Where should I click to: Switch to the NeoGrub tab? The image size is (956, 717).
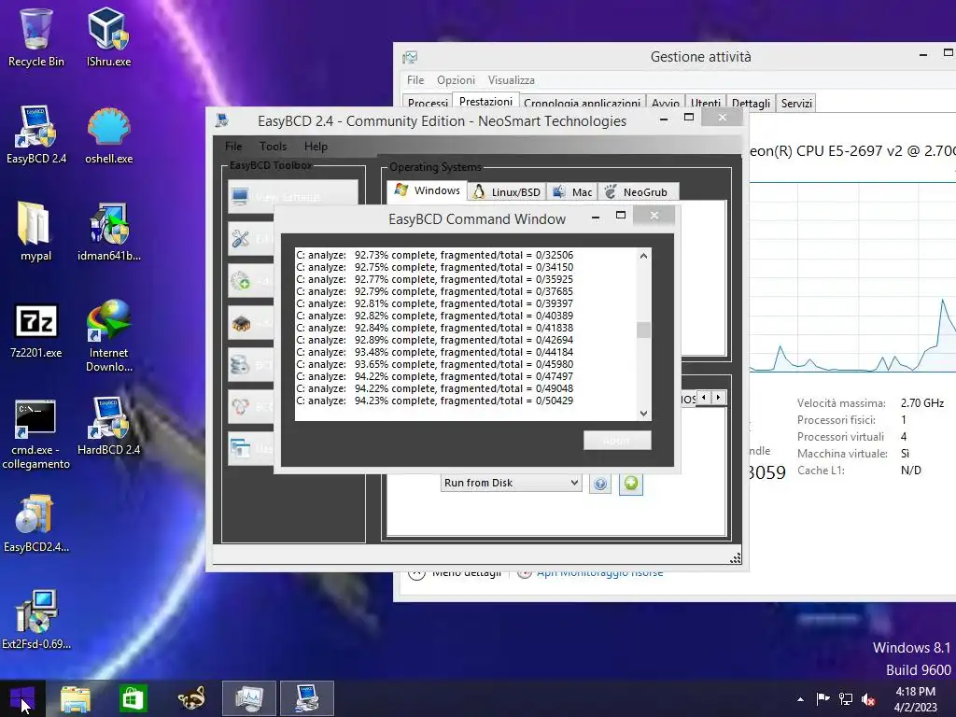click(x=638, y=192)
